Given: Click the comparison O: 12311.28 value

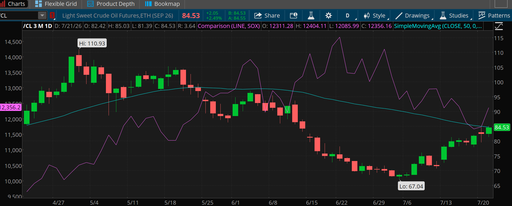Looking at the screenshot, I should pos(278,26).
